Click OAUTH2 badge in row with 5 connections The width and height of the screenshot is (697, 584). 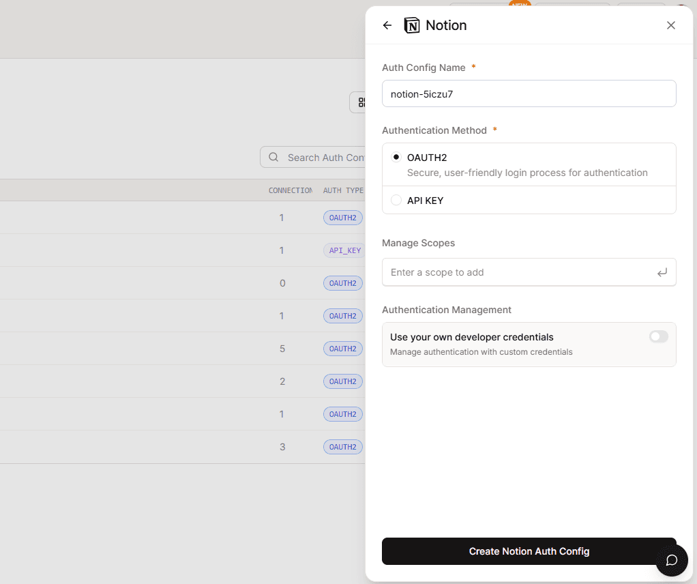[343, 349]
